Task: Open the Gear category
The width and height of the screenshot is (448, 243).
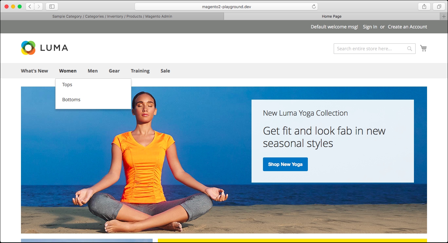Action: (x=114, y=71)
